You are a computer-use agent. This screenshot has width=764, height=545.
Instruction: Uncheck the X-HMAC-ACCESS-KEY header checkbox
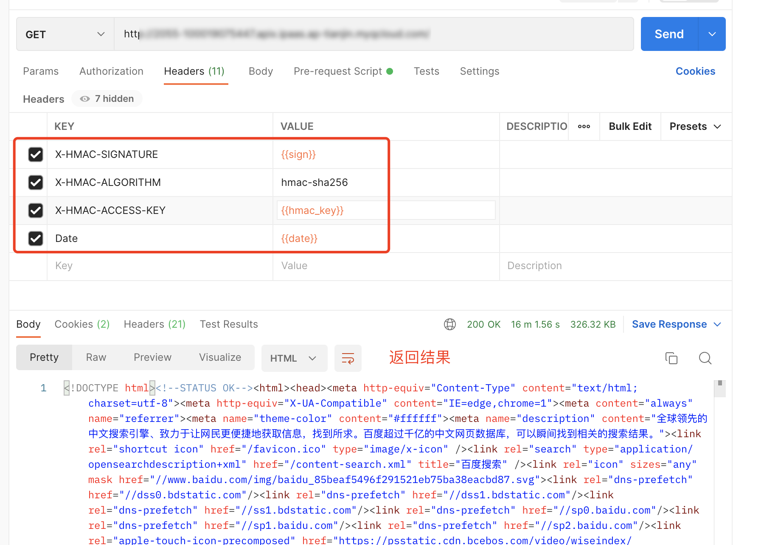point(36,211)
